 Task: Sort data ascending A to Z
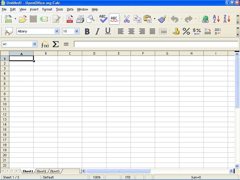[x=216, y=19]
